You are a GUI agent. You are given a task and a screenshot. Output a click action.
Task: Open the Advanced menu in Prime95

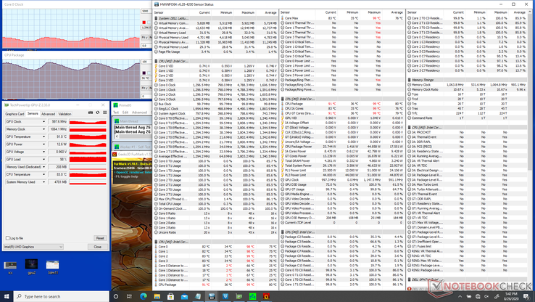coord(139,113)
